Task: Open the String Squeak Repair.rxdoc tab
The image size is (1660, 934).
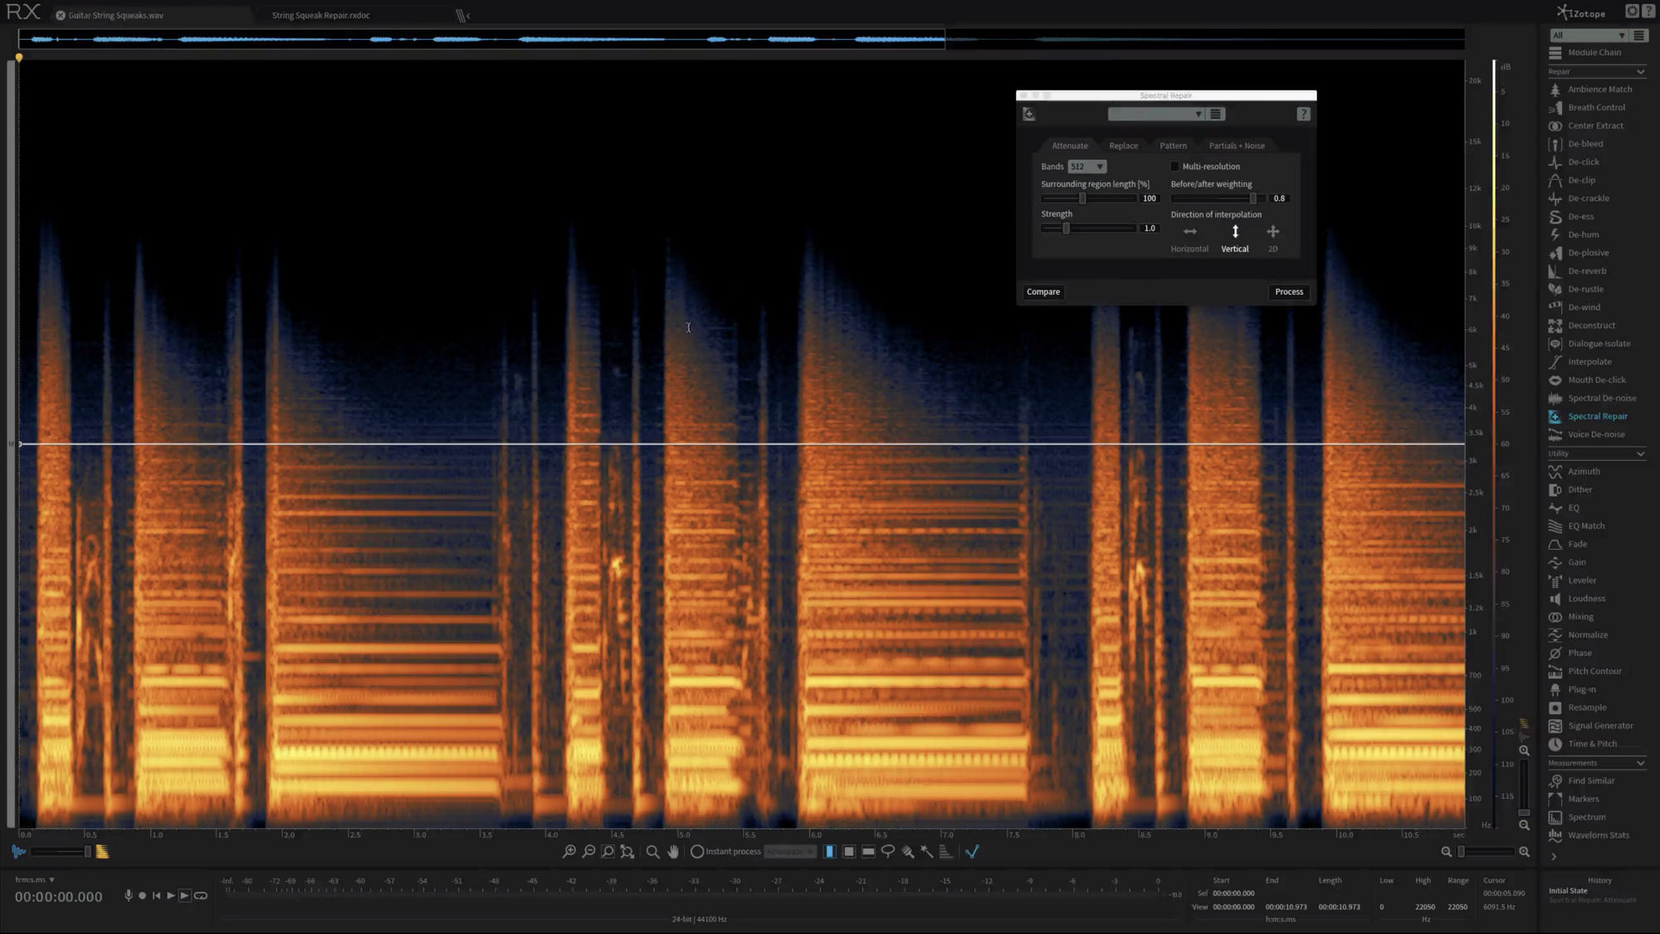Action: 320,16
